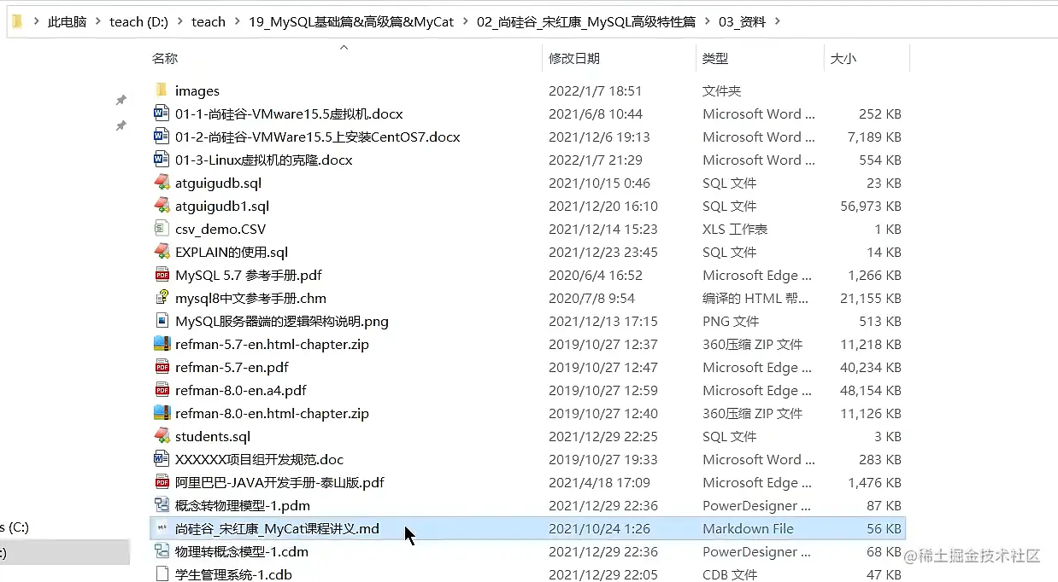This screenshot has height=582, width=1058.
Task: Click PDF icon of 阿里巴巴-JAVA开发手册-泰山版.pdf
Action: 162,482
